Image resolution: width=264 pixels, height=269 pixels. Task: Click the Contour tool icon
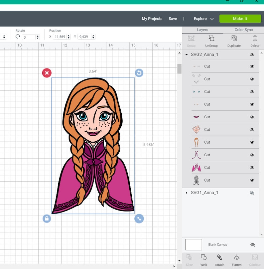click(255, 257)
